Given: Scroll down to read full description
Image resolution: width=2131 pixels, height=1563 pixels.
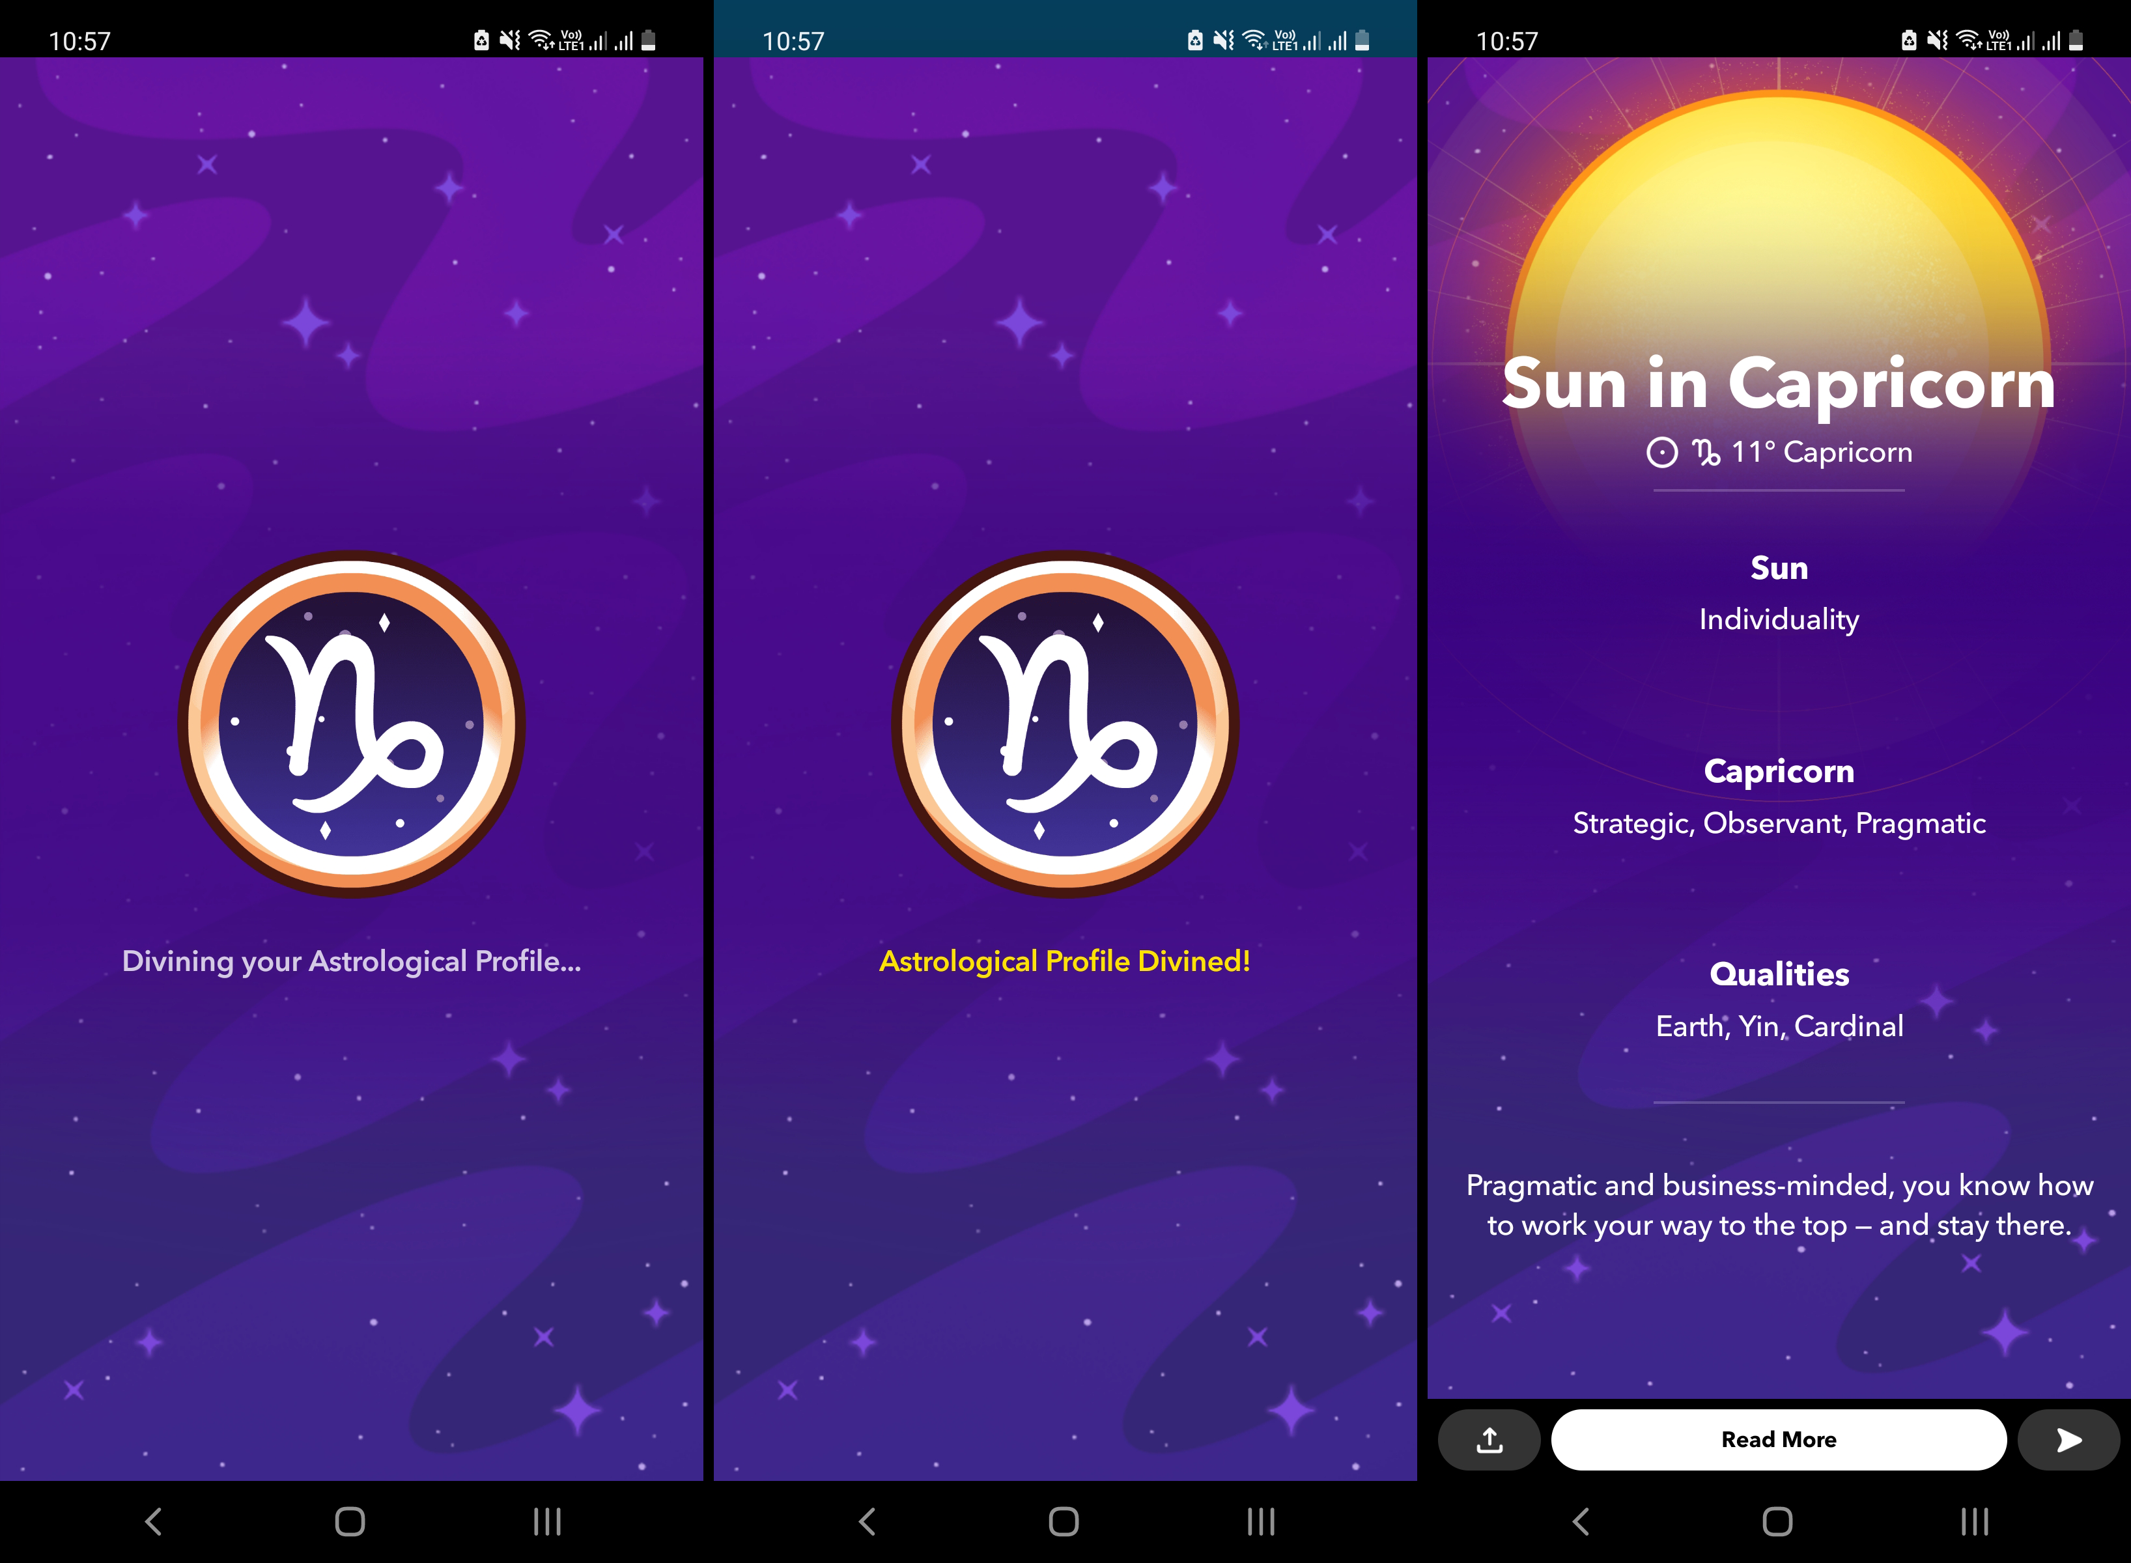Looking at the screenshot, I should click(x=1780, y=1437).
